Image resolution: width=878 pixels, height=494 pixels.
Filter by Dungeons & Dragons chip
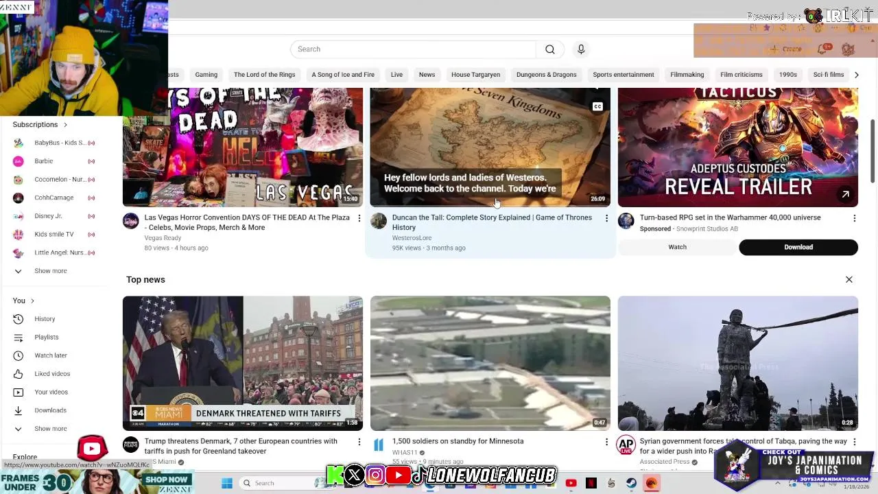pyautogui.click(x=546, y=75)
